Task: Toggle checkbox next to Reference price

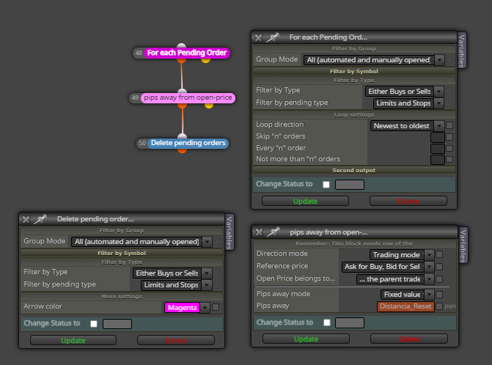Action: tap(439, 267)
